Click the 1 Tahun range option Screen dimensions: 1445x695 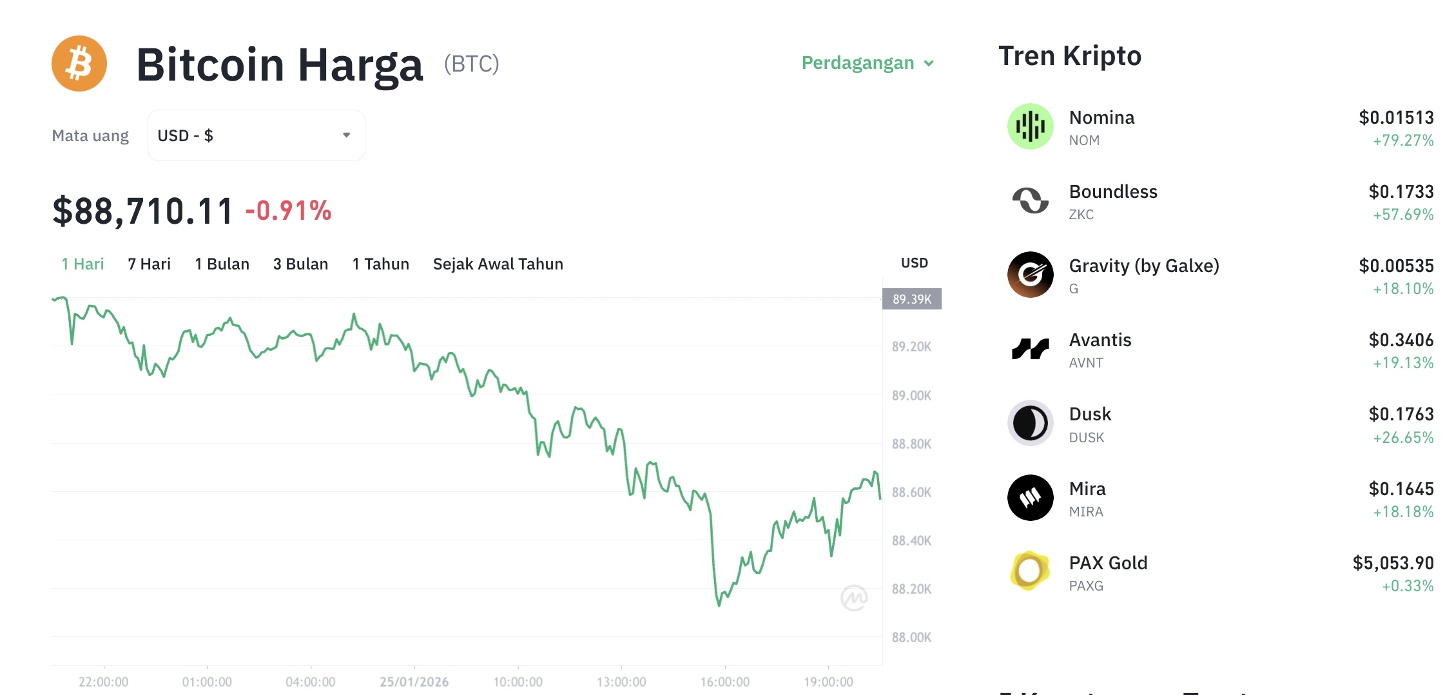click(x=380, y=264)
